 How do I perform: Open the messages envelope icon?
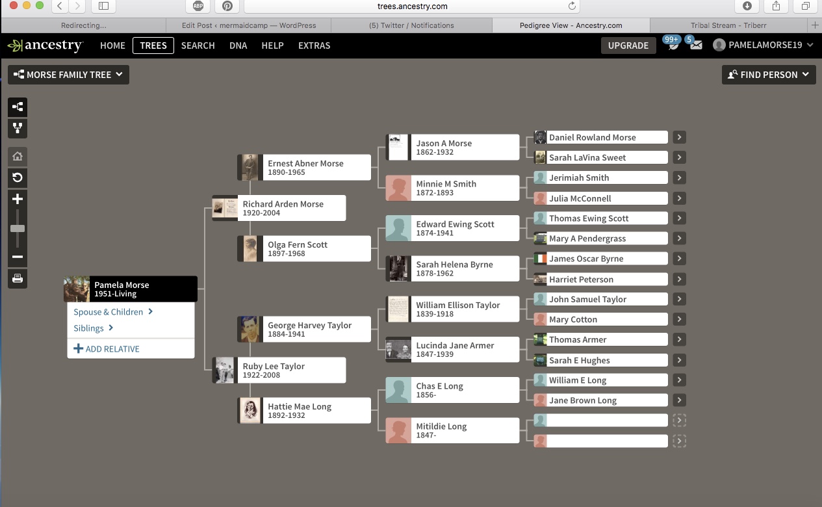pos(696,45)
